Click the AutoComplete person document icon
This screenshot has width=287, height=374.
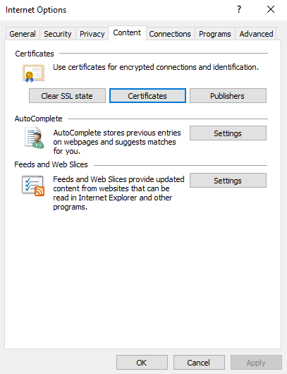[34, 138]
